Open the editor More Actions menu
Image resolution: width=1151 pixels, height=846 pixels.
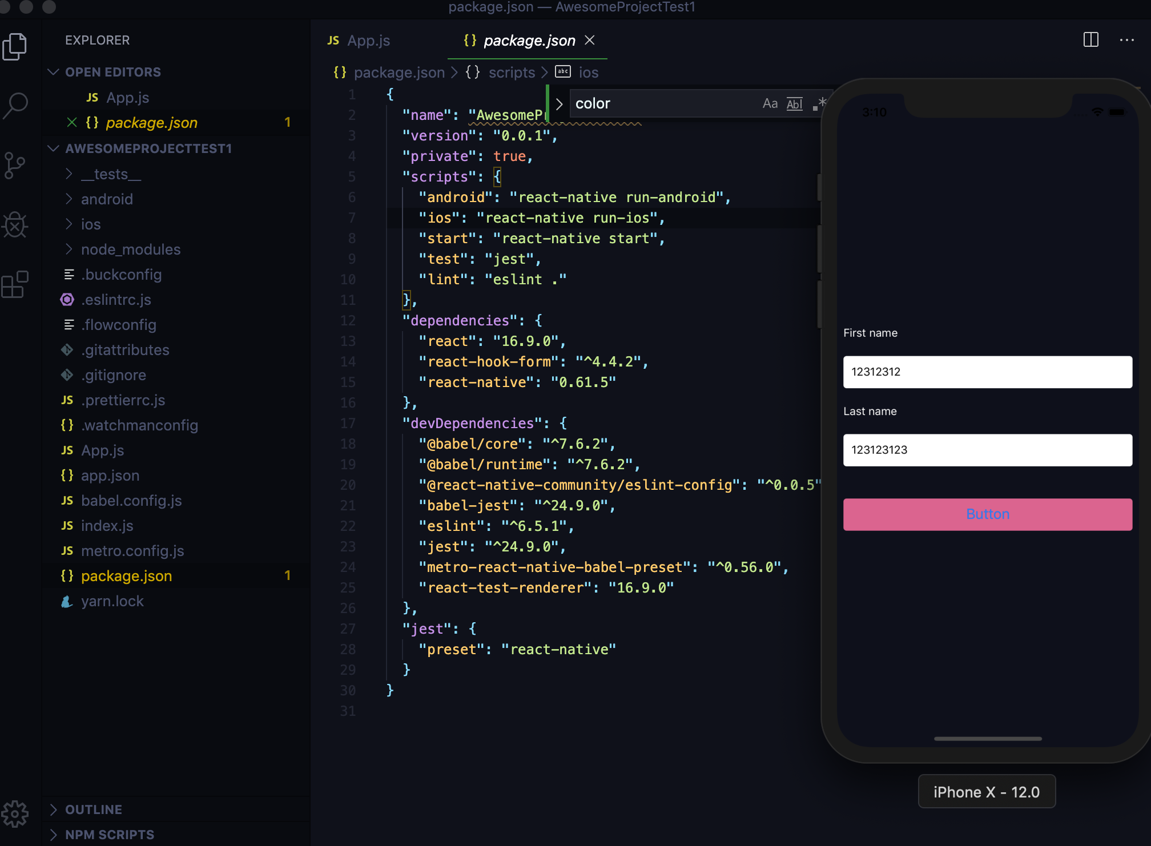coord(1127,40)
